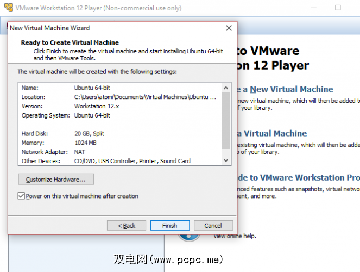Select the Other Devices value 'CD/DVD, USB Controller...'
The width and height of the screenshot is (360, 272).
click(x=132, y=161)
